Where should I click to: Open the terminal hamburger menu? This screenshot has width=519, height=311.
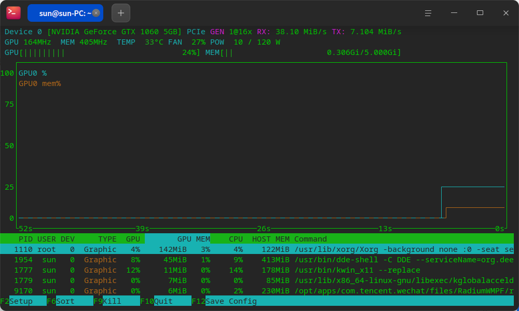coord(428,13)
